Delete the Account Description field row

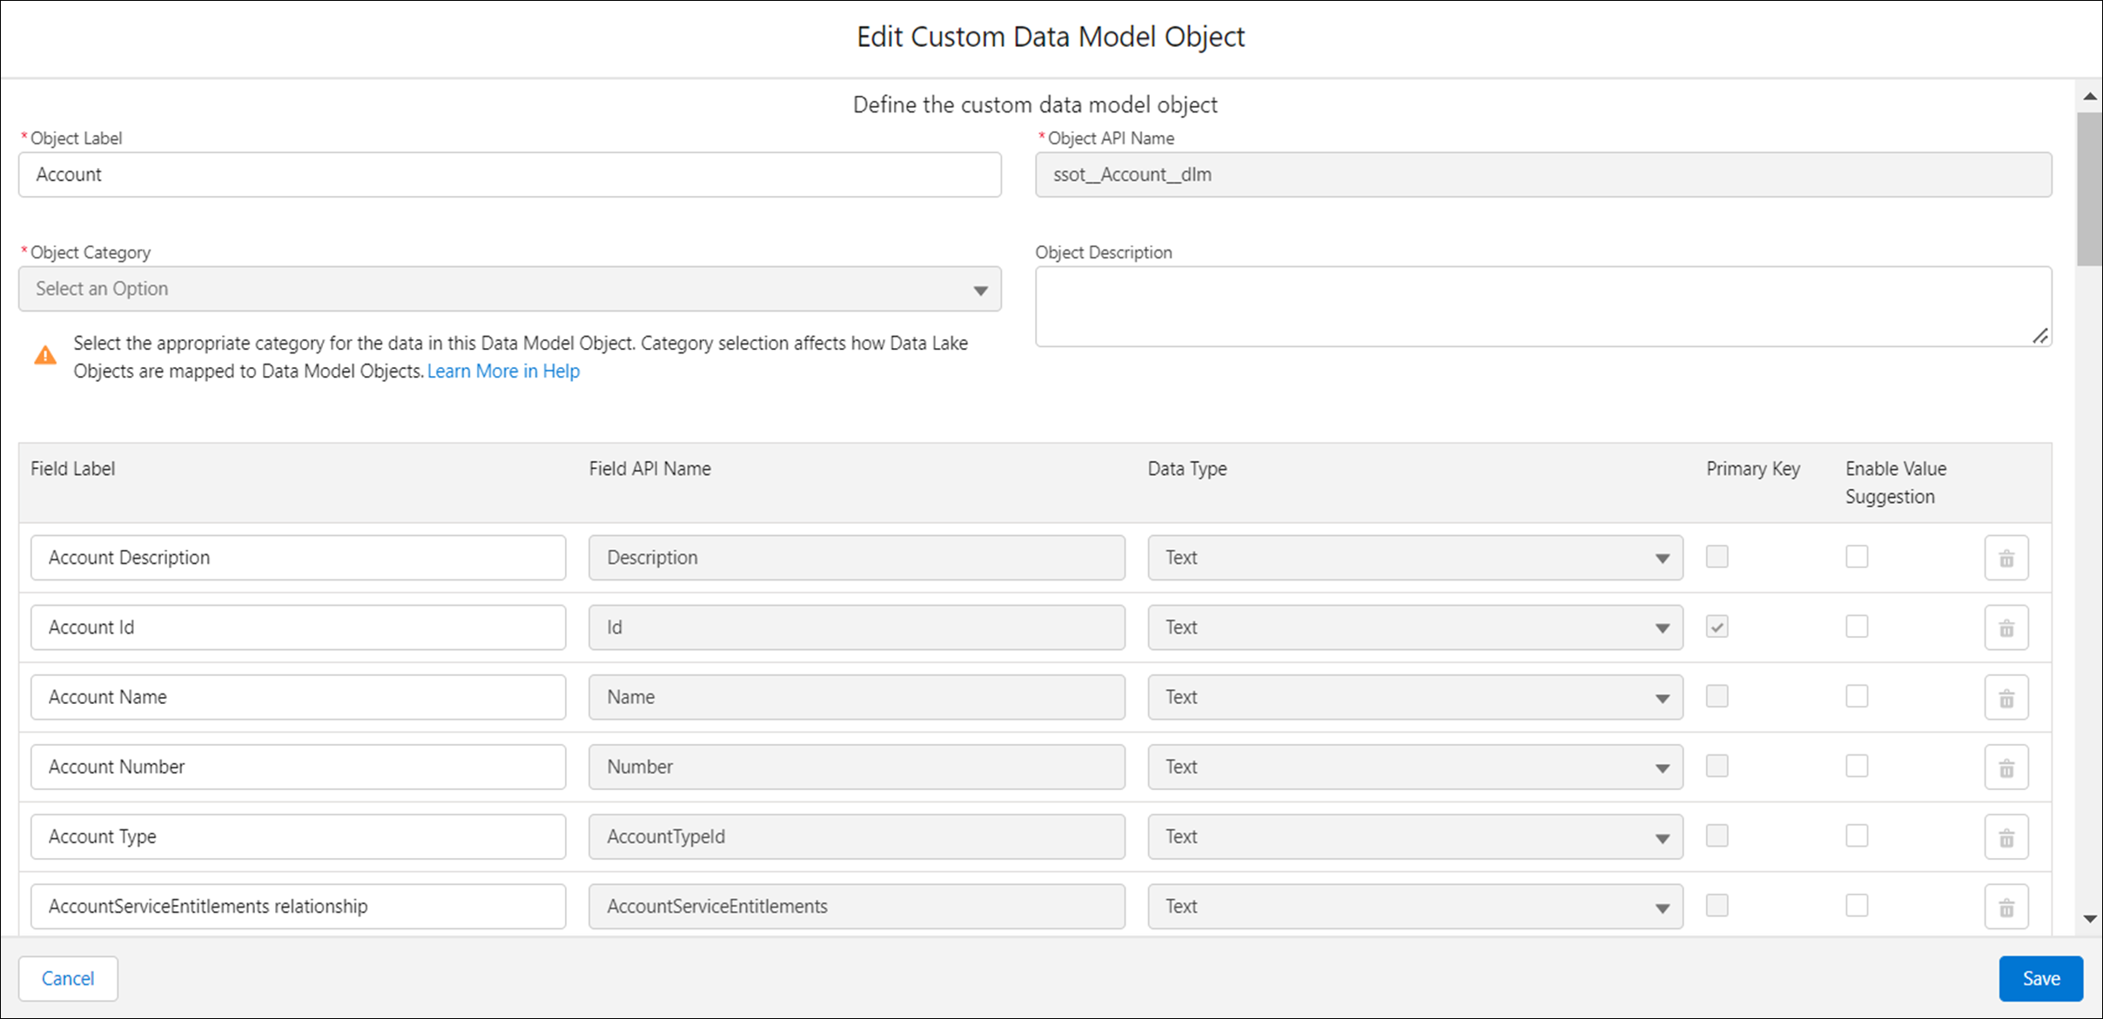[2006, 558]
